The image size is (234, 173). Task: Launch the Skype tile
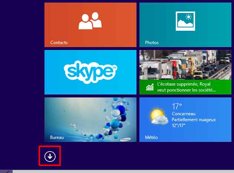90,72
